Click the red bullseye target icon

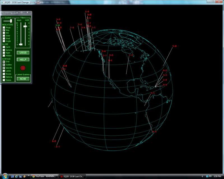23,68
